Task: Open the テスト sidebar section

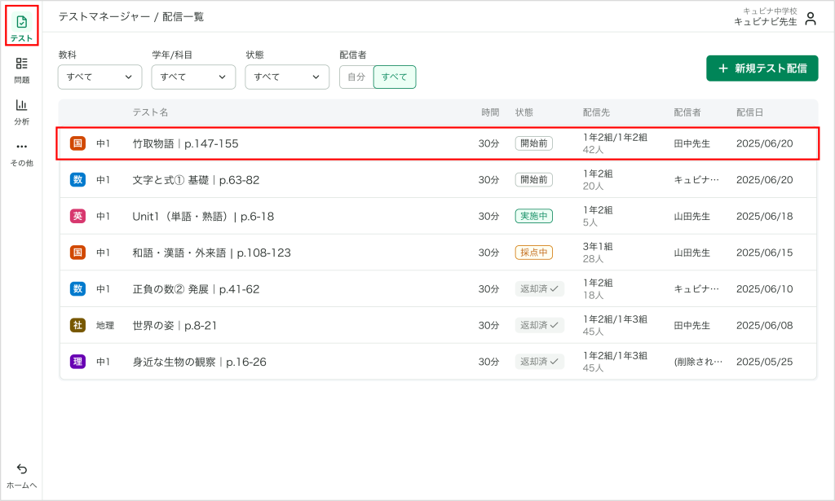Action: 22,27
